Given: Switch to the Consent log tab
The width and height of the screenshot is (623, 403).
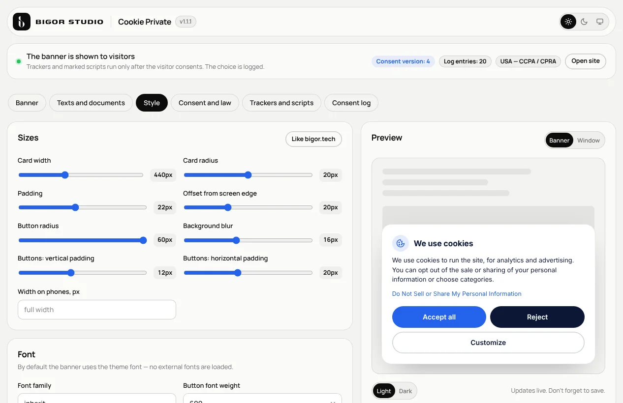Looking at the screenshot, I should pyautogui.click(x=351, y=103).
